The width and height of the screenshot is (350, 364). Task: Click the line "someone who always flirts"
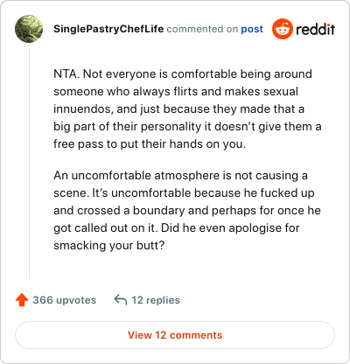[176, 91]
